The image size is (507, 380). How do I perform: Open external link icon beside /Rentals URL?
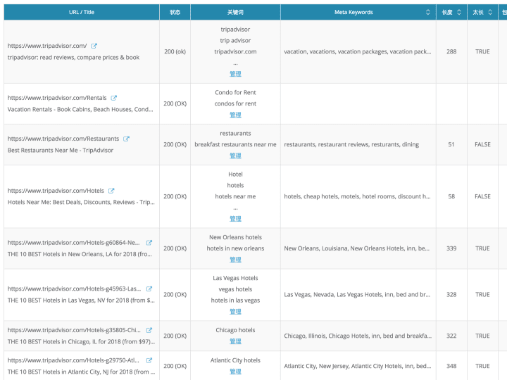coord(114,98)
